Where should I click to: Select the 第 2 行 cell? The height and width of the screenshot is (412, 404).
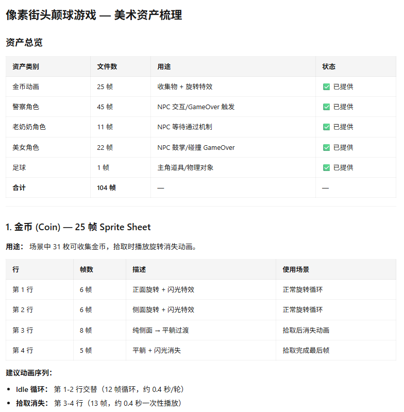[x=40, y=310]
